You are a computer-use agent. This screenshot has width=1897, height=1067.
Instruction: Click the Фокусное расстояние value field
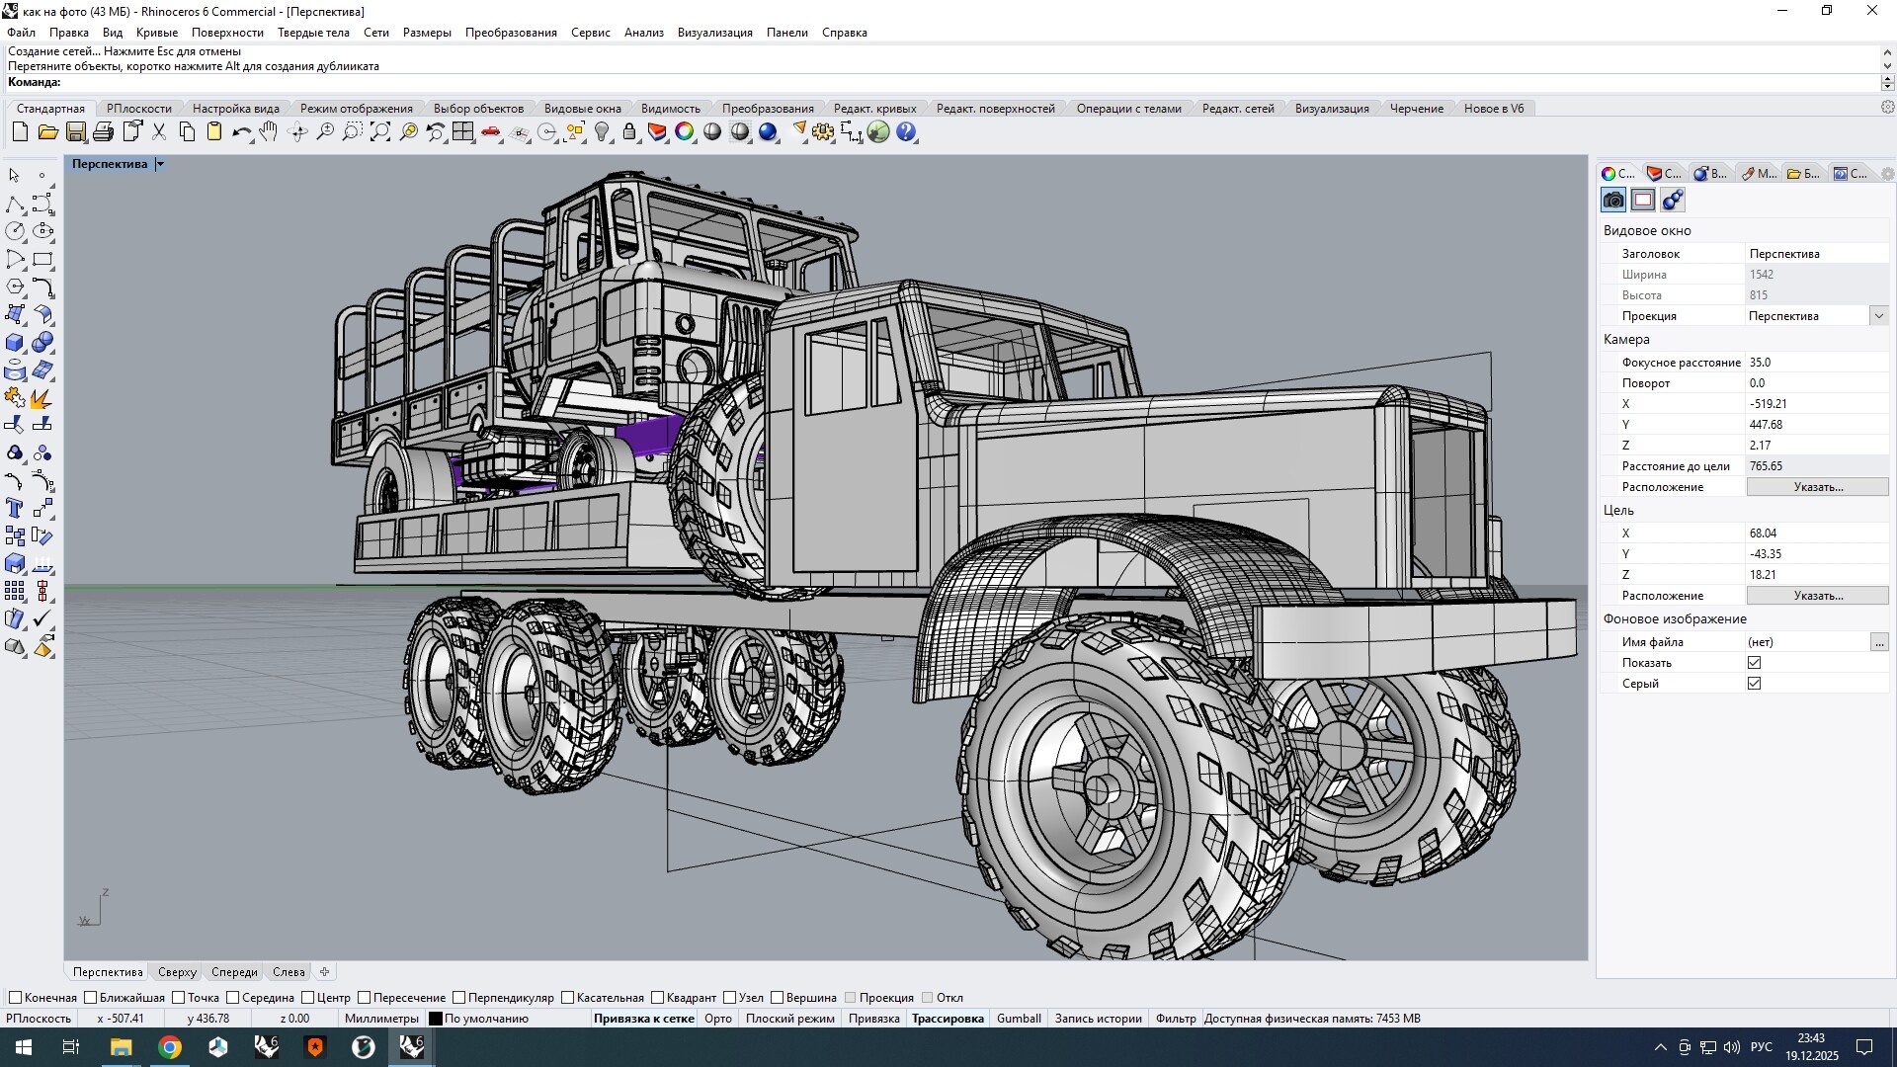tap(1815, 363)
